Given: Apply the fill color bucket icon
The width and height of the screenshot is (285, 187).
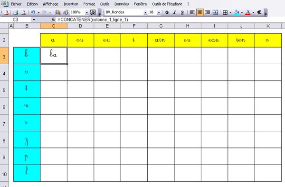Looking at the screenshot, I should click(x=237, y=12).
